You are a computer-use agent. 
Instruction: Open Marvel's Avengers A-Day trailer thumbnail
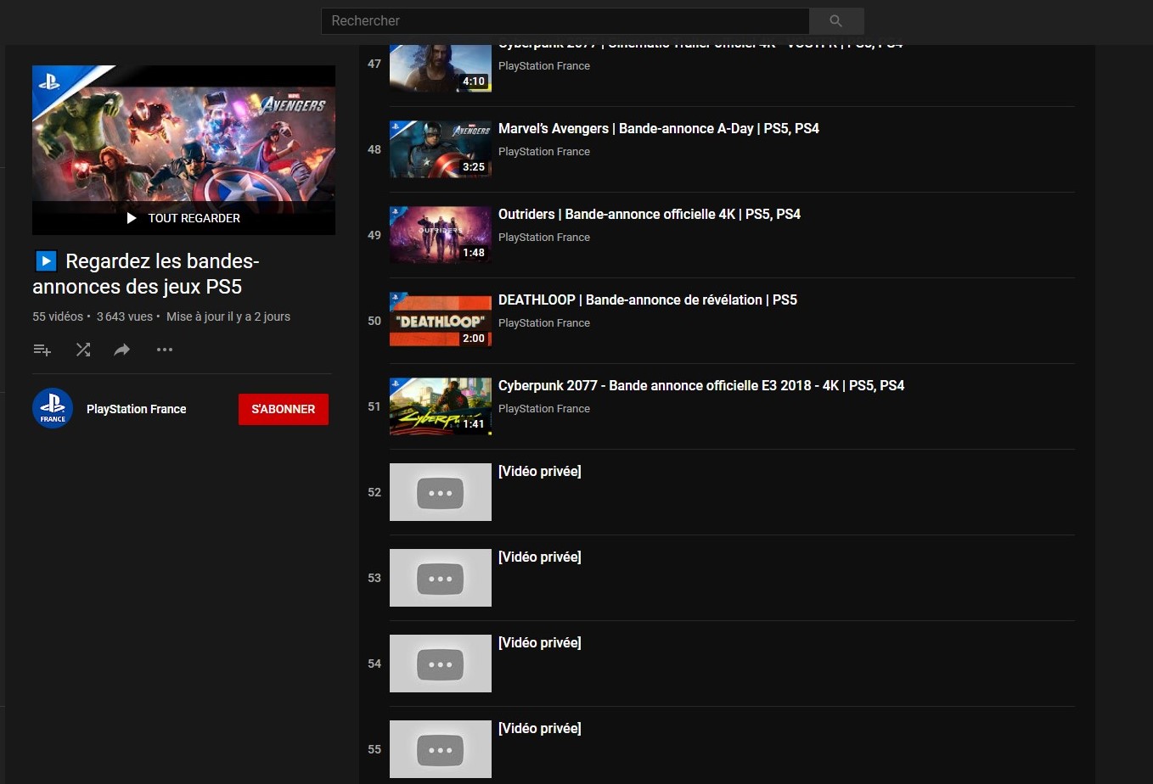441,149
